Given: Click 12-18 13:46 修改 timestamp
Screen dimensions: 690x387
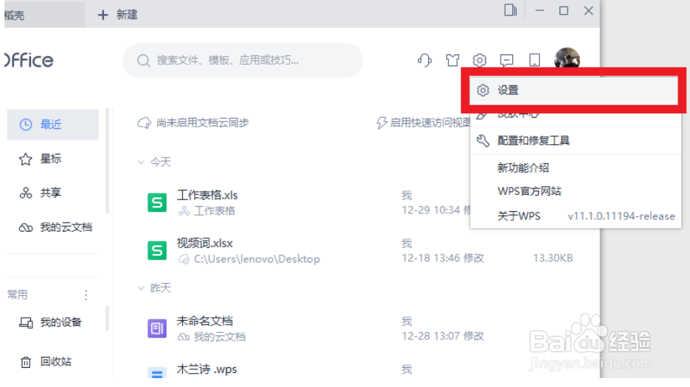Looking at the screenshot, I should 443,258.
